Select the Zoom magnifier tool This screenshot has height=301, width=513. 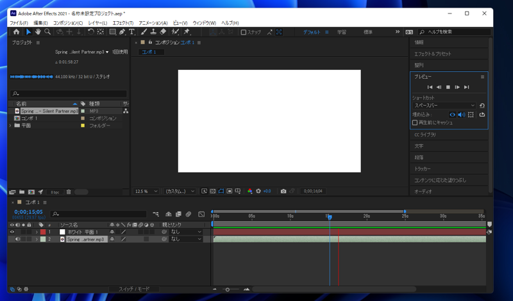pos(47,32)
